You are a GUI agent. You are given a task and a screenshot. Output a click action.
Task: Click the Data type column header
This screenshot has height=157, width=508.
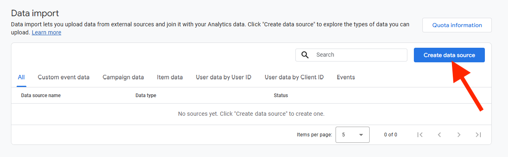tap(146, 95)
